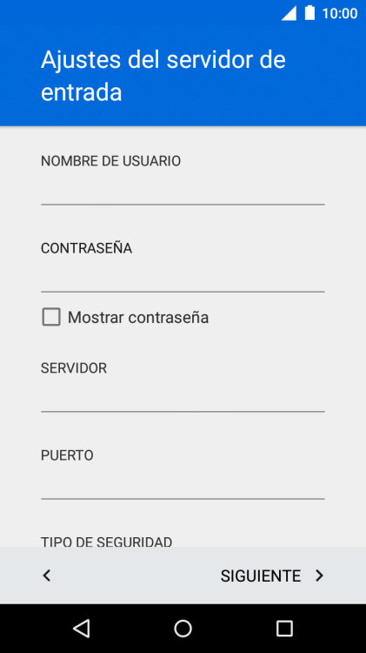The height and width of the screenshot is (653, 366).
Task: Tap the SERVIDOR label text
Action: [74, 368]
